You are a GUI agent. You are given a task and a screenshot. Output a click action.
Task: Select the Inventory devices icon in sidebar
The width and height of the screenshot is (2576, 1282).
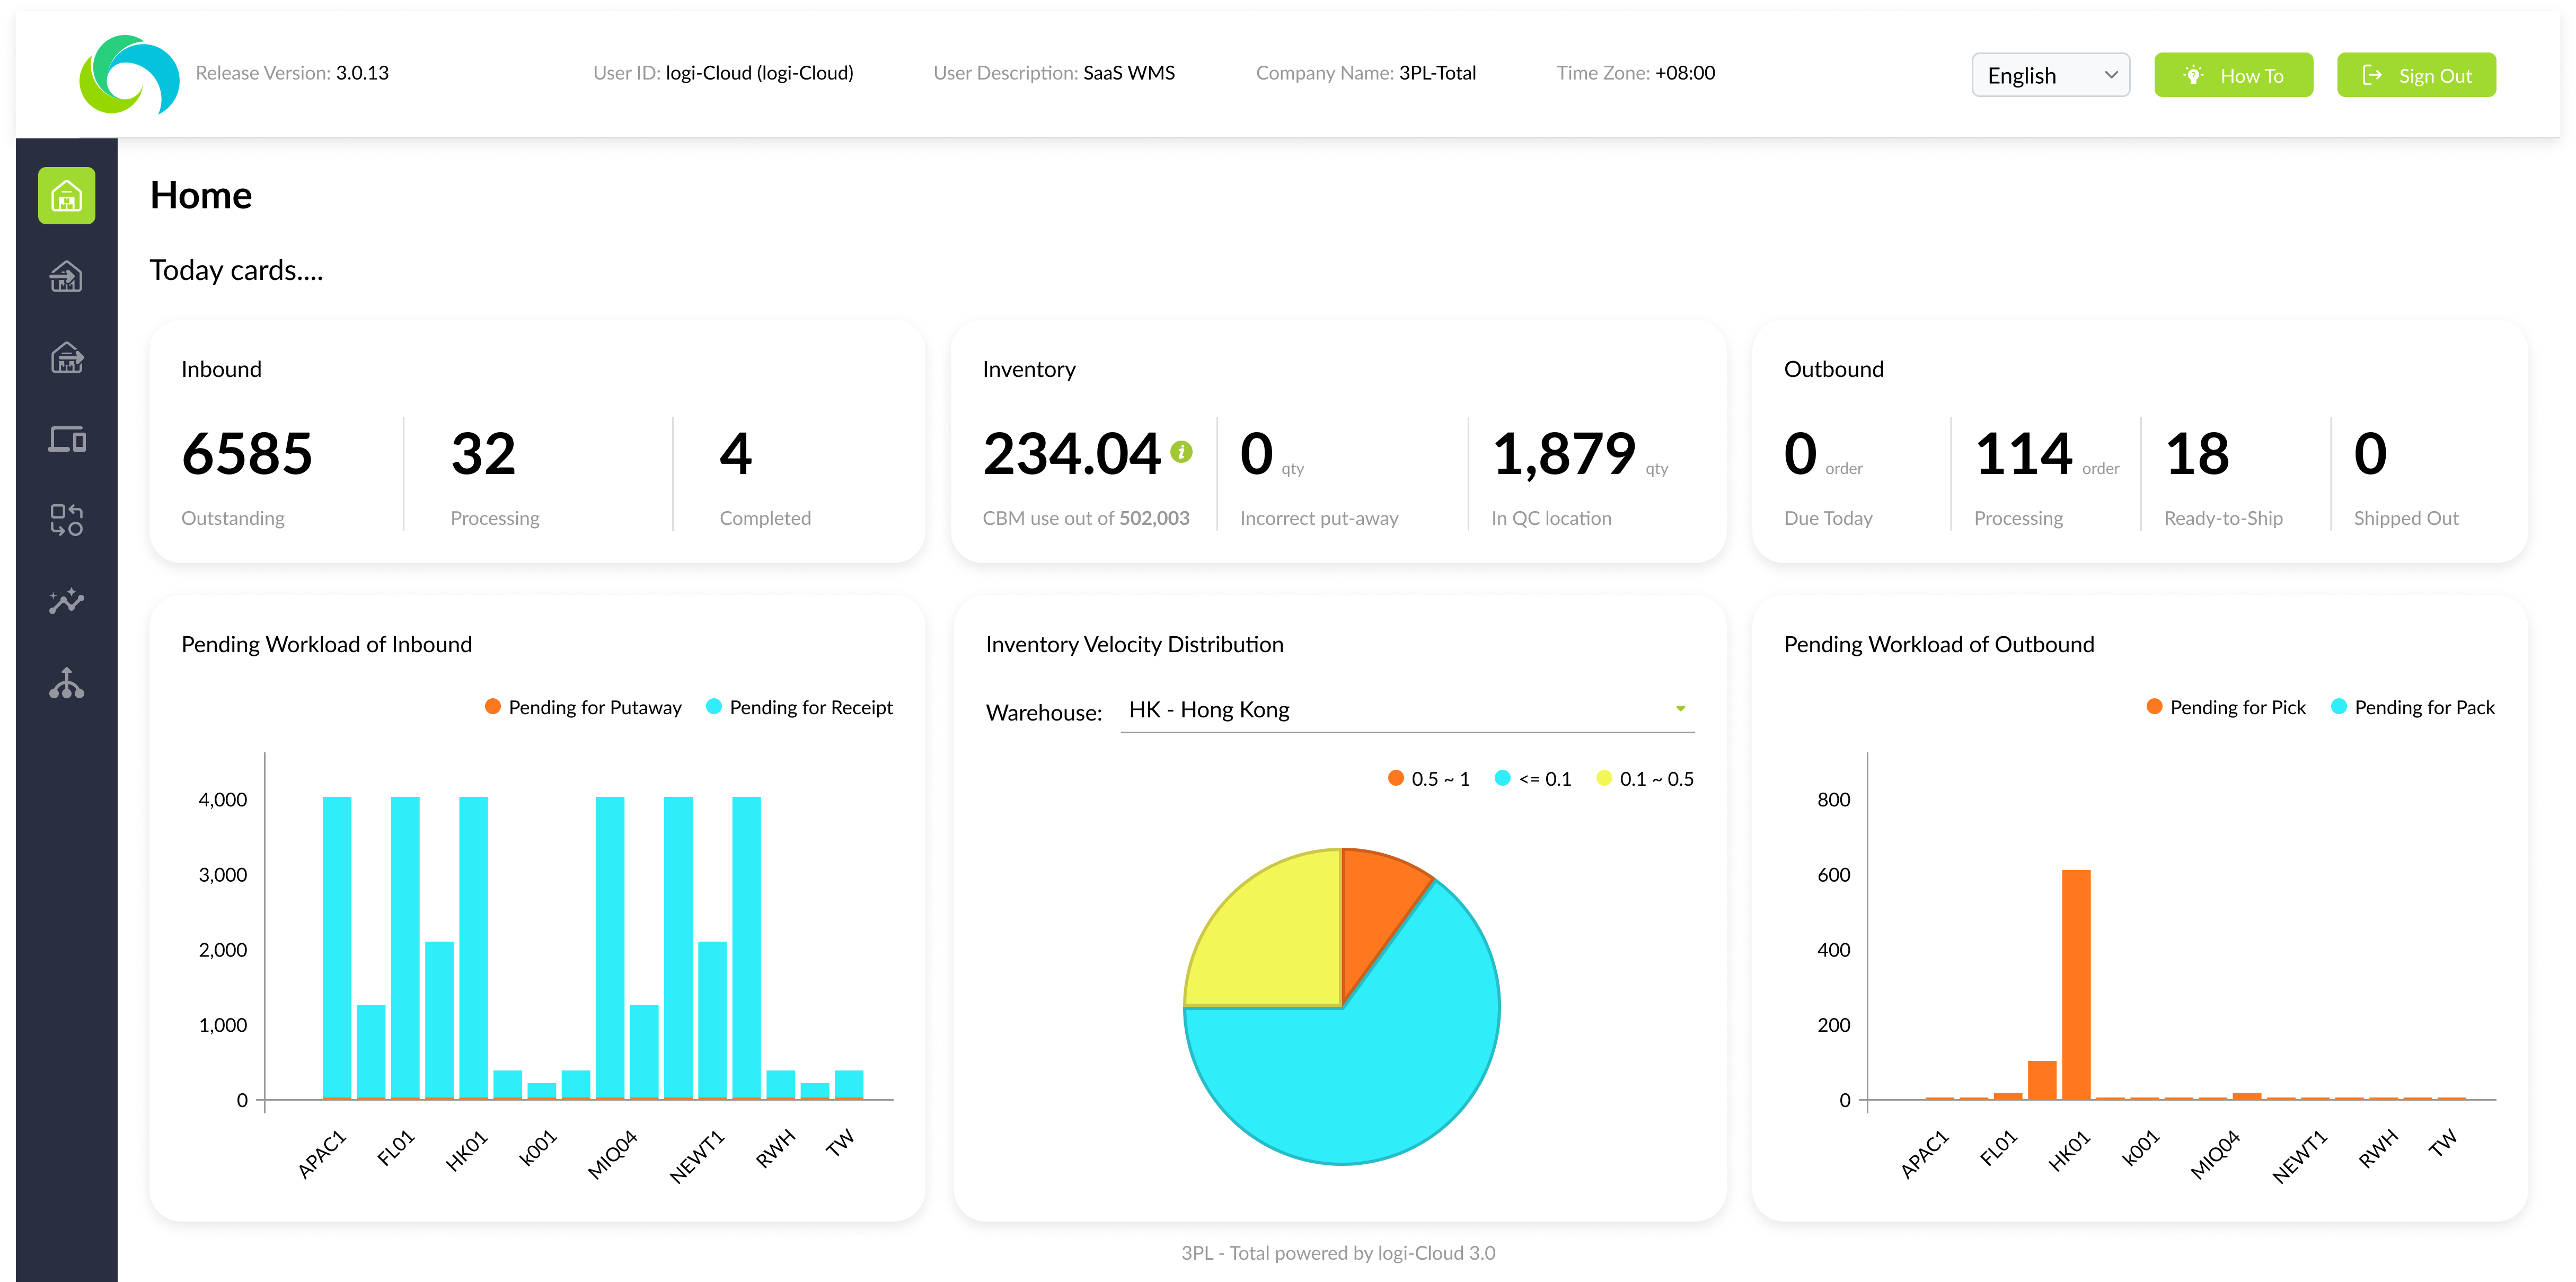tap(66, 439)
